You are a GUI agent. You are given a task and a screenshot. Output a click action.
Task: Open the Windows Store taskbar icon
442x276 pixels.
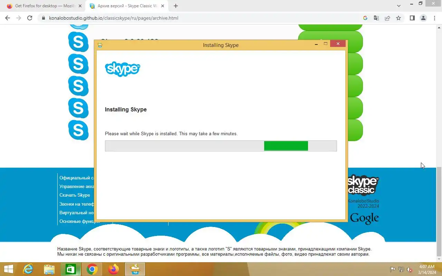pyautogui.click(x=71, y=269)
